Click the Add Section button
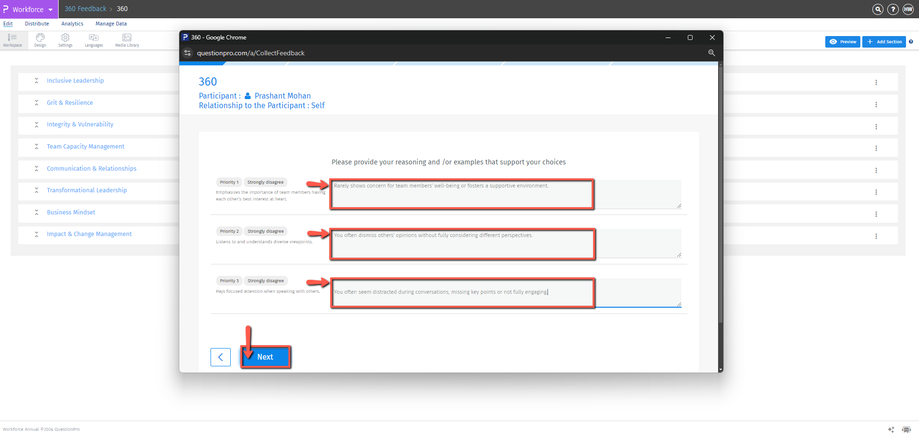Screen dimensions: 919x437 point(884,42)
